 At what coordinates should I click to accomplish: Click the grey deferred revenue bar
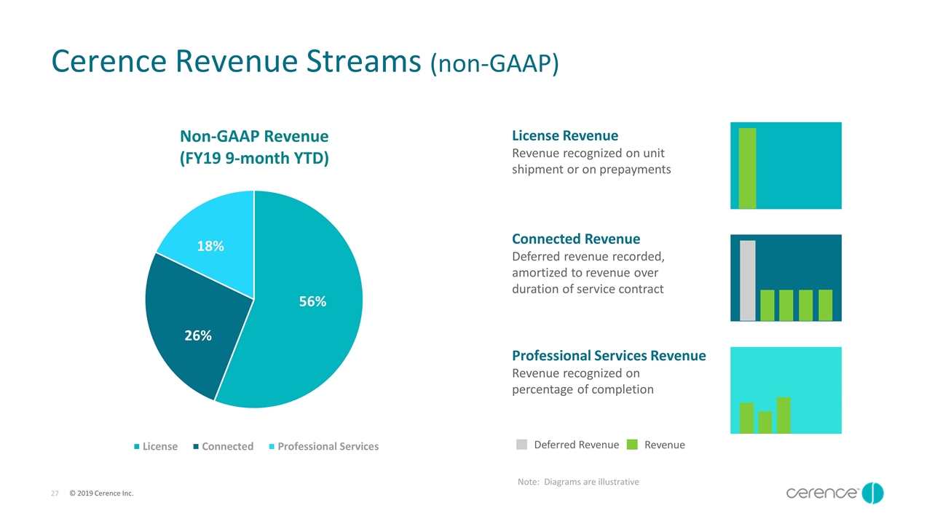748,280
